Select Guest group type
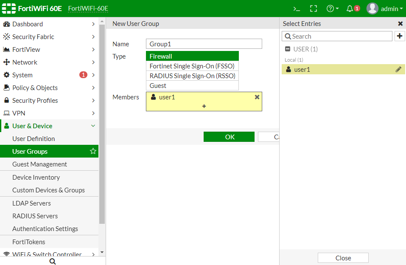The width and height of the screenshot is (406, 265). pyautogui.click(x=192, y=85)
